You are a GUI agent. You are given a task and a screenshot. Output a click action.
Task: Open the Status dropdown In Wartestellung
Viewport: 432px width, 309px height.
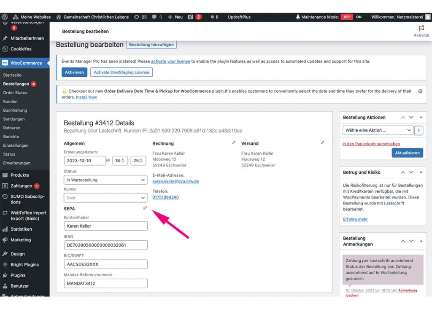click(105, 180)
